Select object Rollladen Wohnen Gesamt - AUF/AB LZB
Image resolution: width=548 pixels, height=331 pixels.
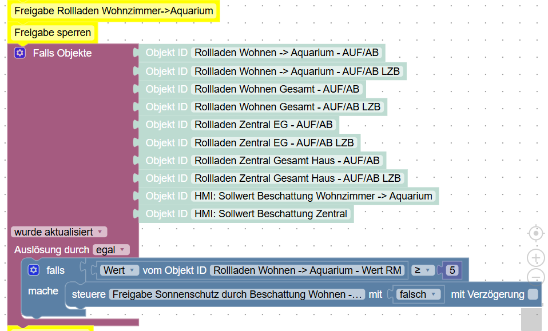(287, 107)
